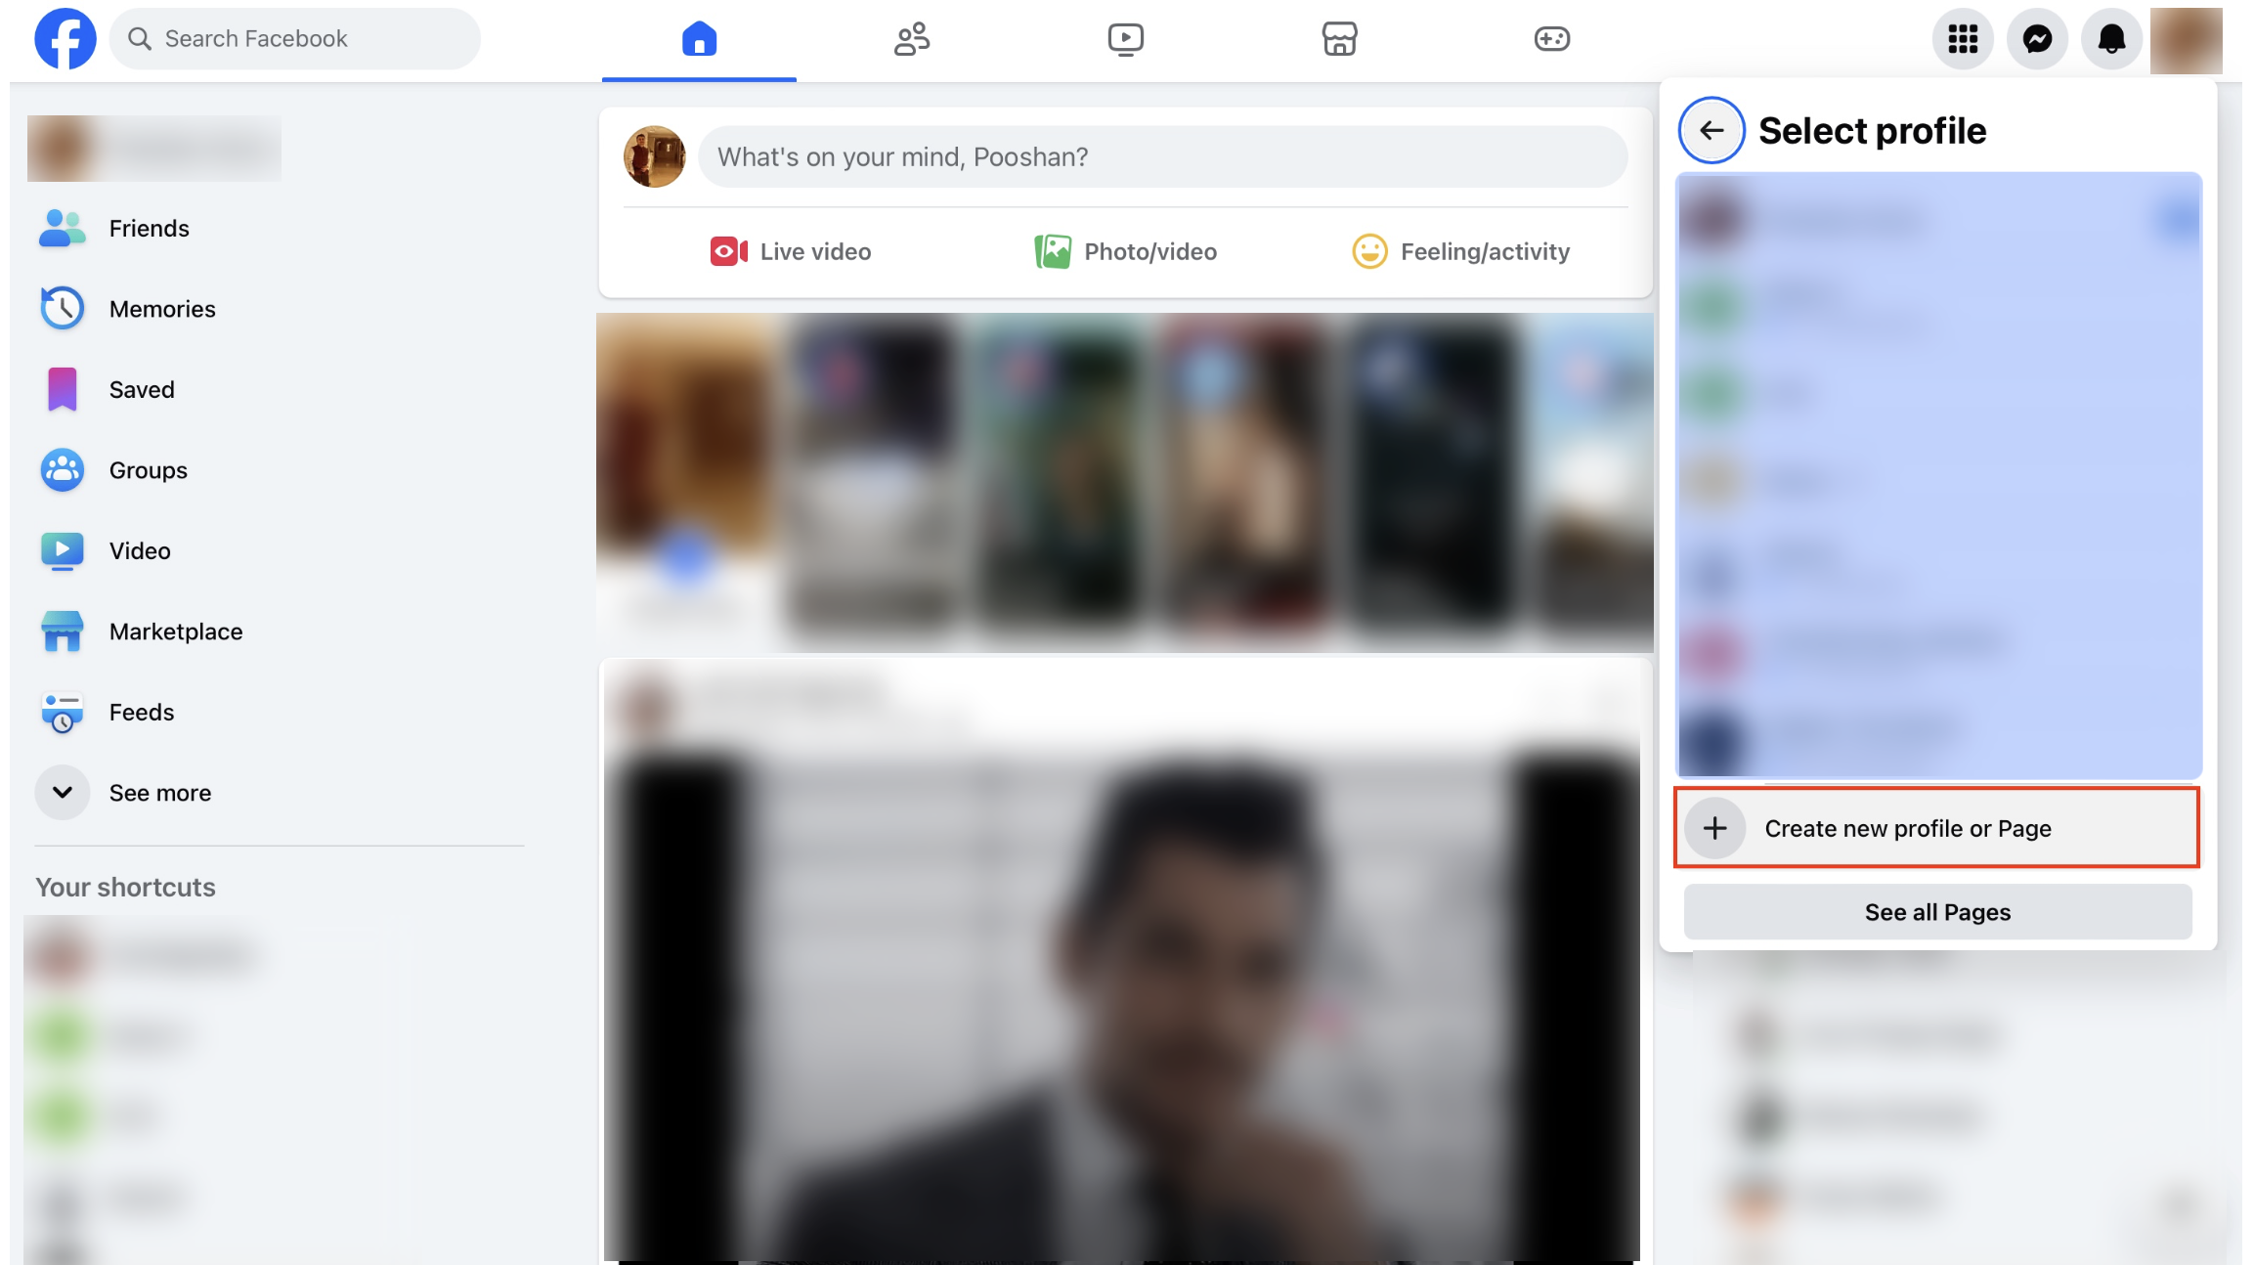Go back from Select profile panel
Image resolution: width=2254 pixels, height=1265 pixels.
(x=1712, y=130)
